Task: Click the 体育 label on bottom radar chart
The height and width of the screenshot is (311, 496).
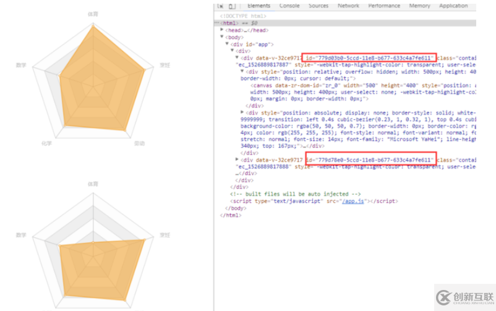Action: click(93, 184)
